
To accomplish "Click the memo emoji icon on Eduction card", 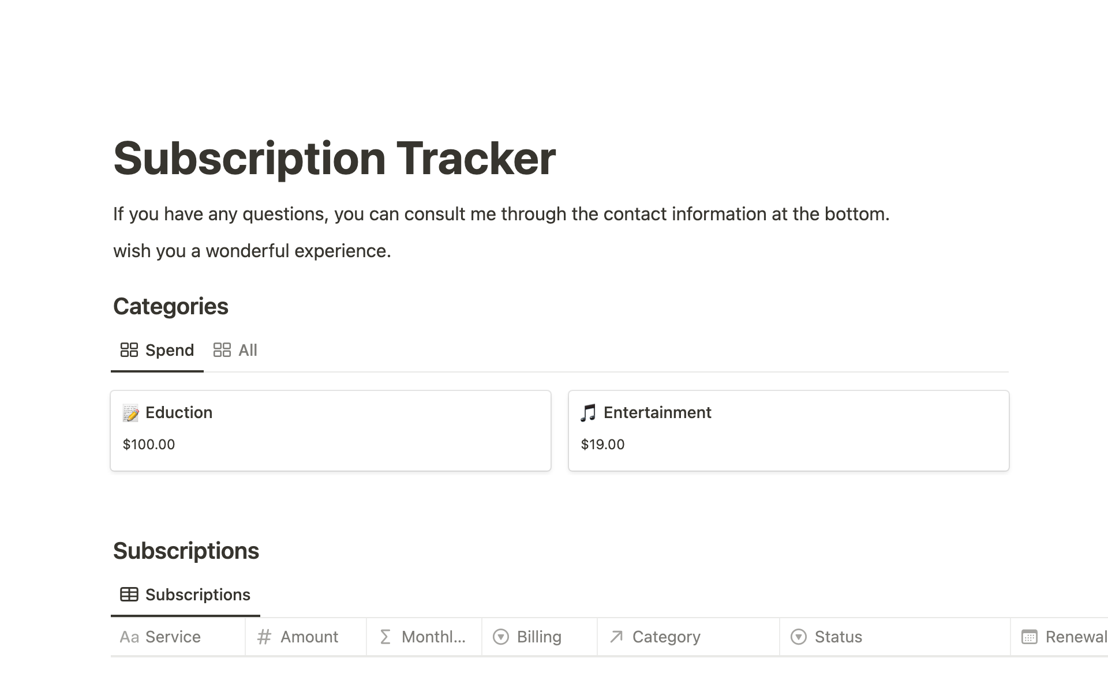I will coord(131,413).
